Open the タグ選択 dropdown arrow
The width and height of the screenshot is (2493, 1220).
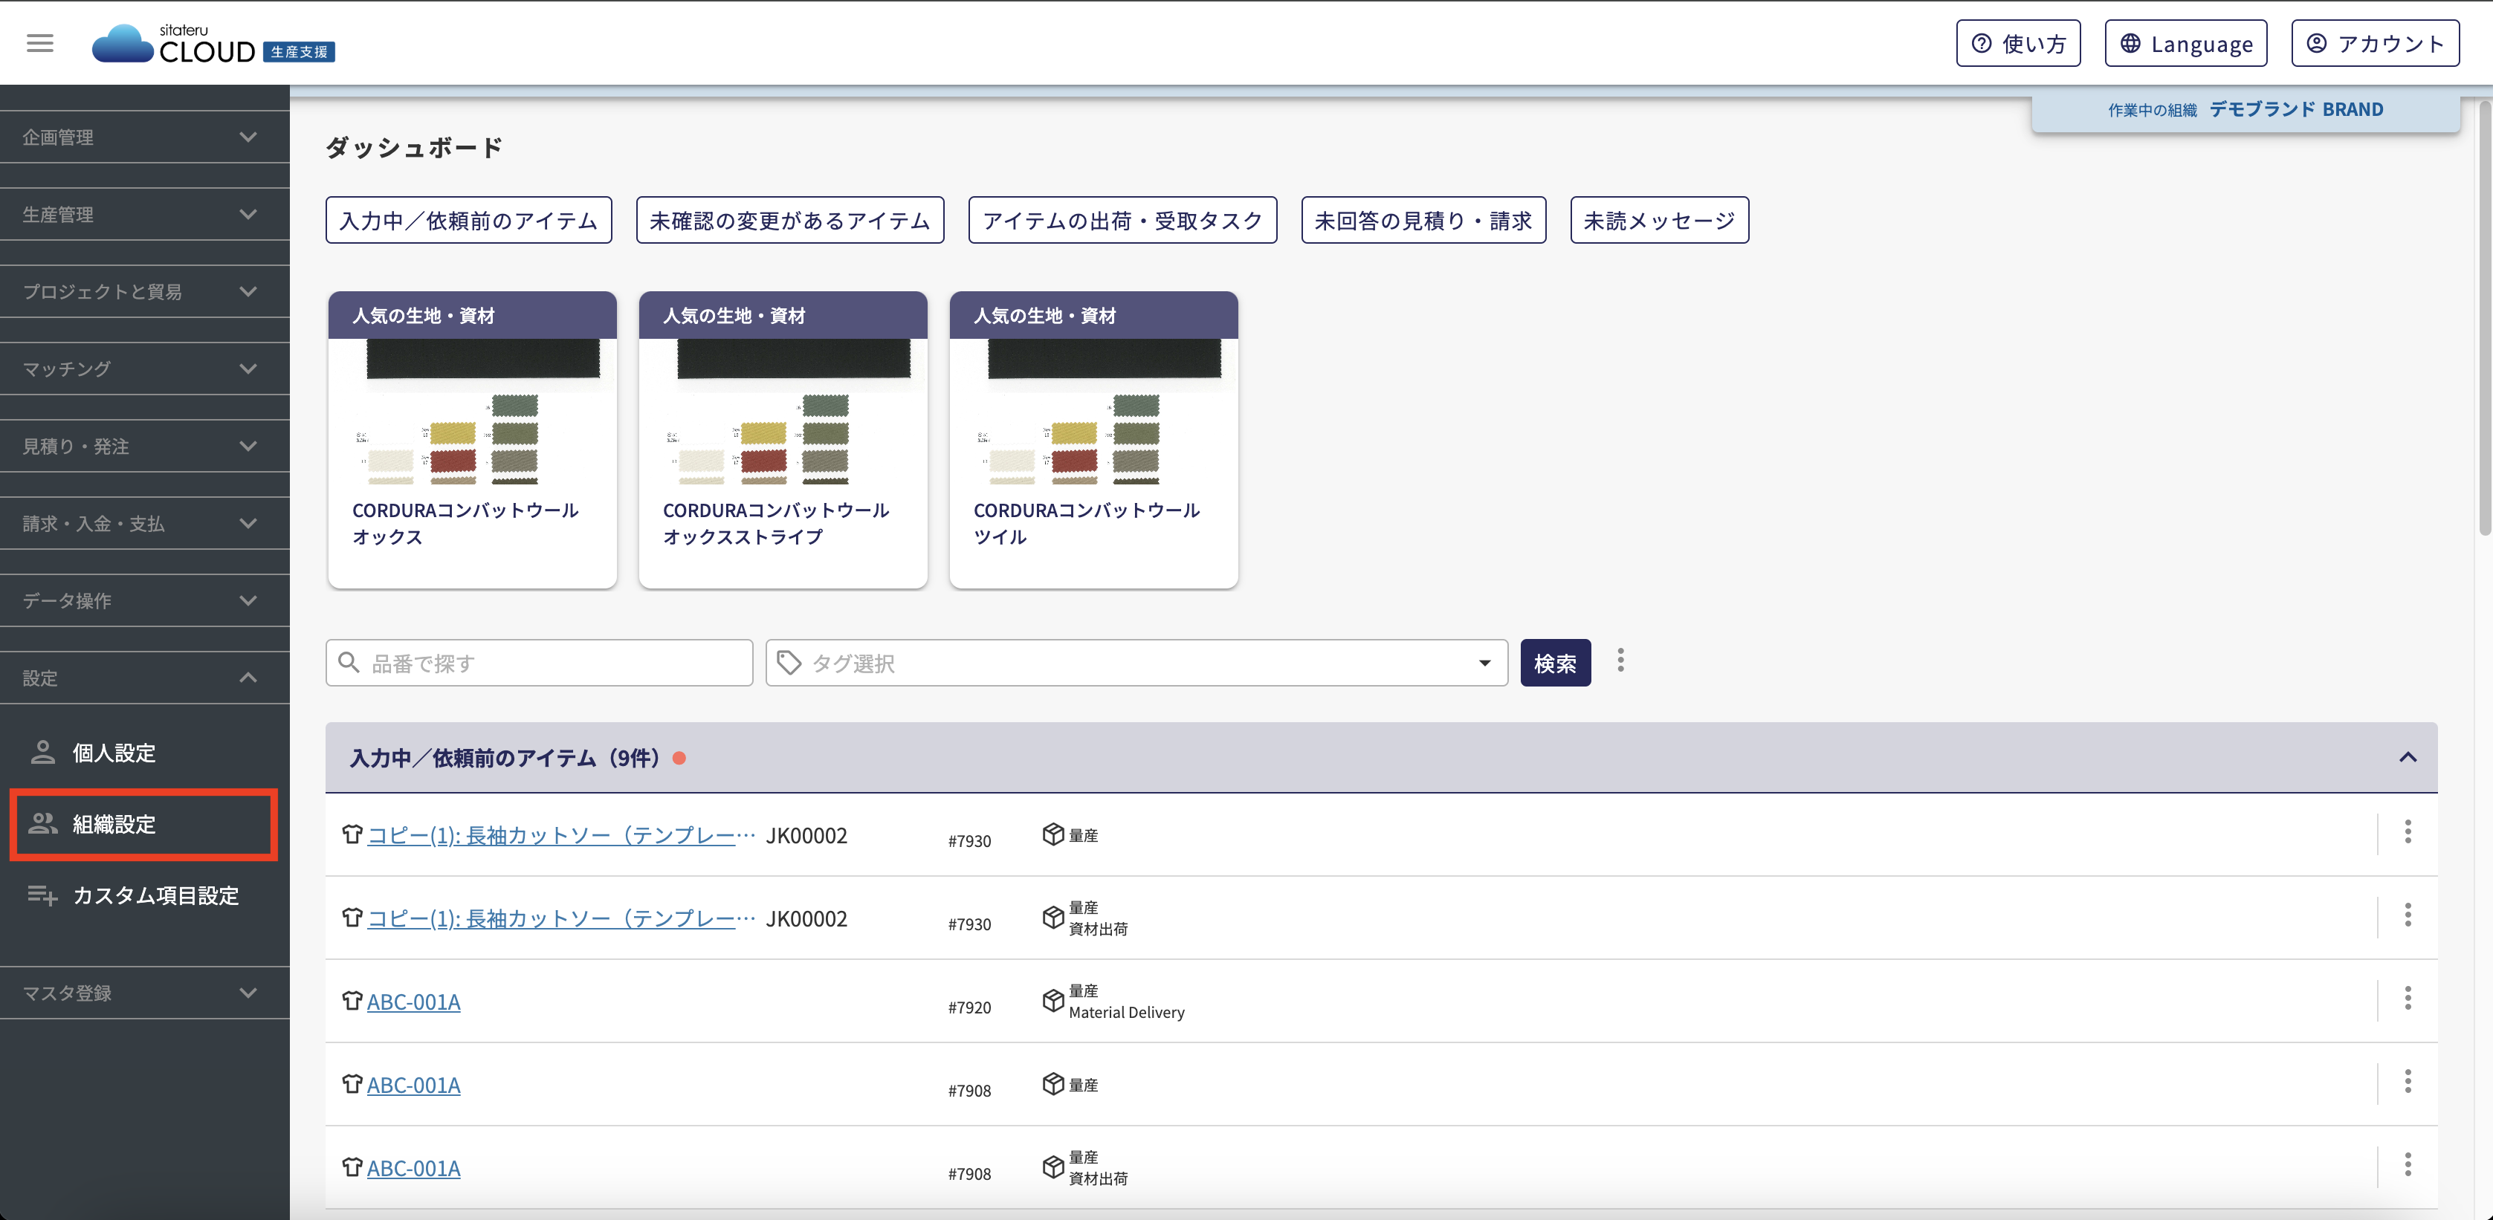coord(1484,663)
